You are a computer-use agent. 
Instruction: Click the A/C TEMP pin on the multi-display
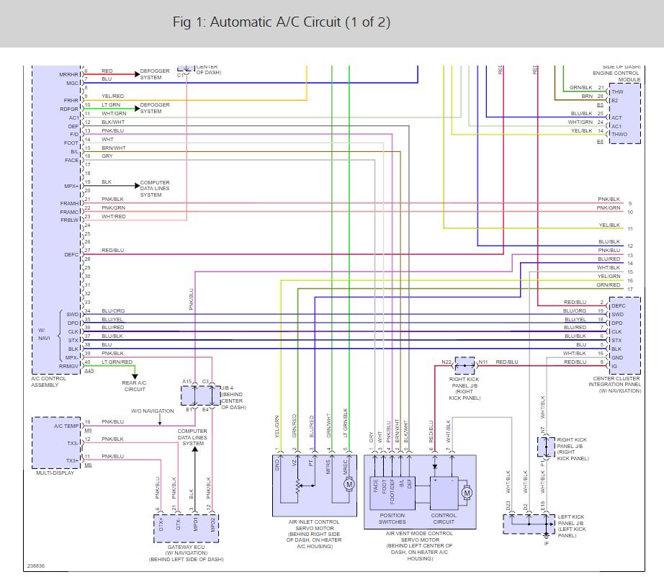pos(66,426)
